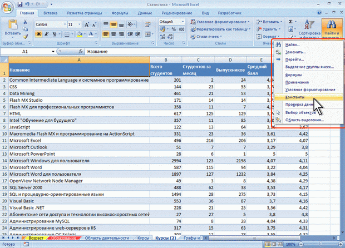Apply the percent number style

(x=174, y=29)
